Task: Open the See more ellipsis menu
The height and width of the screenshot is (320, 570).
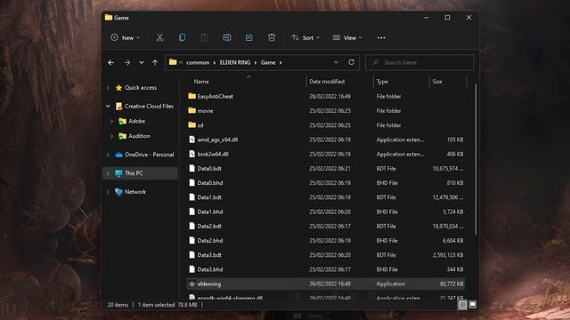Action: click(x=381, y=37)
